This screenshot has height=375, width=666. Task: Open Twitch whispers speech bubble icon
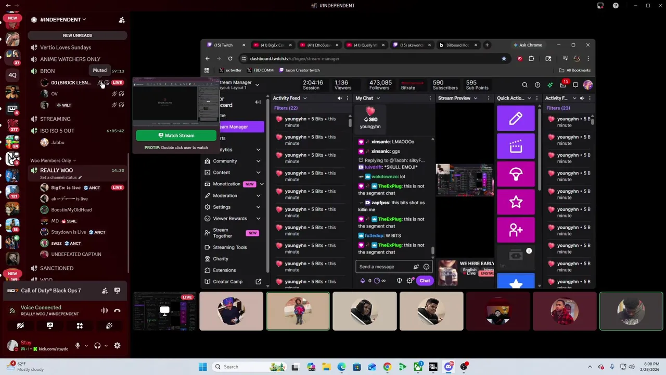[x=575, y=85]
